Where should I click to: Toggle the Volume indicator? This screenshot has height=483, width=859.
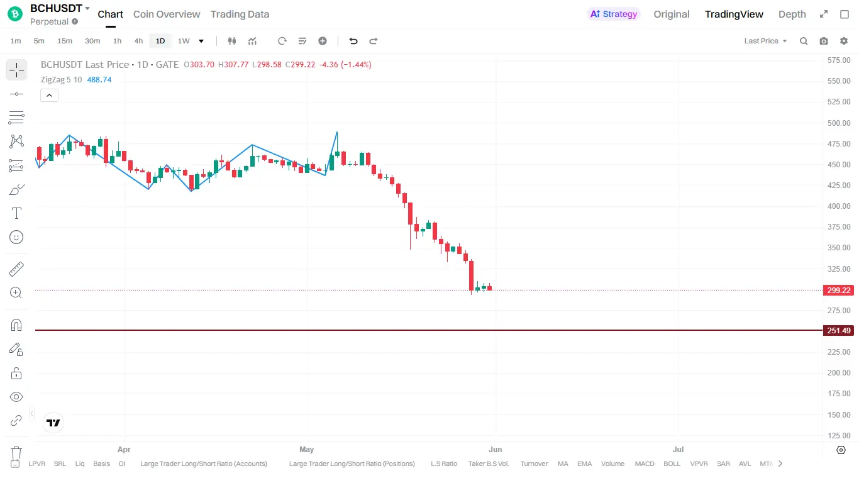coord(612,464)
